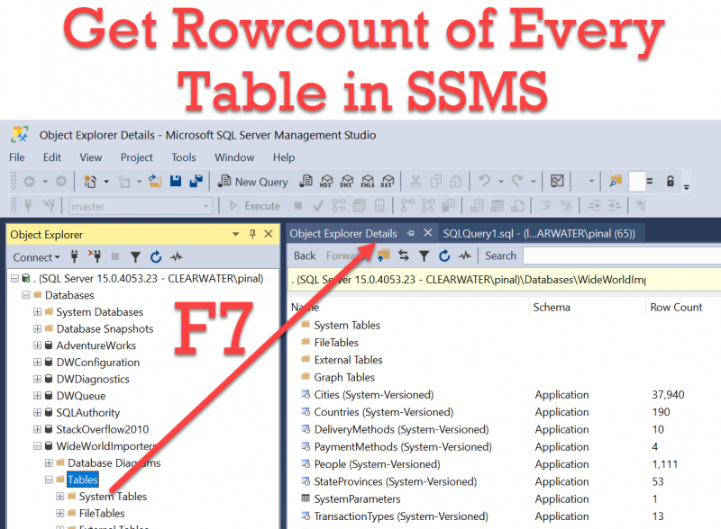Image resolution: width=721 pixels, height=529 pixels.
Task: Expand the SQLAuthority database node
Action: (37, 412)
